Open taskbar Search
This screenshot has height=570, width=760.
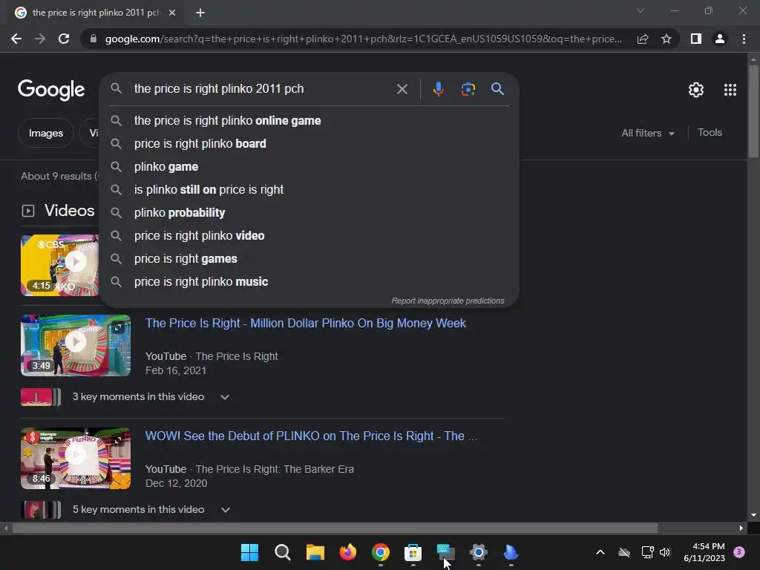(282, 552)
